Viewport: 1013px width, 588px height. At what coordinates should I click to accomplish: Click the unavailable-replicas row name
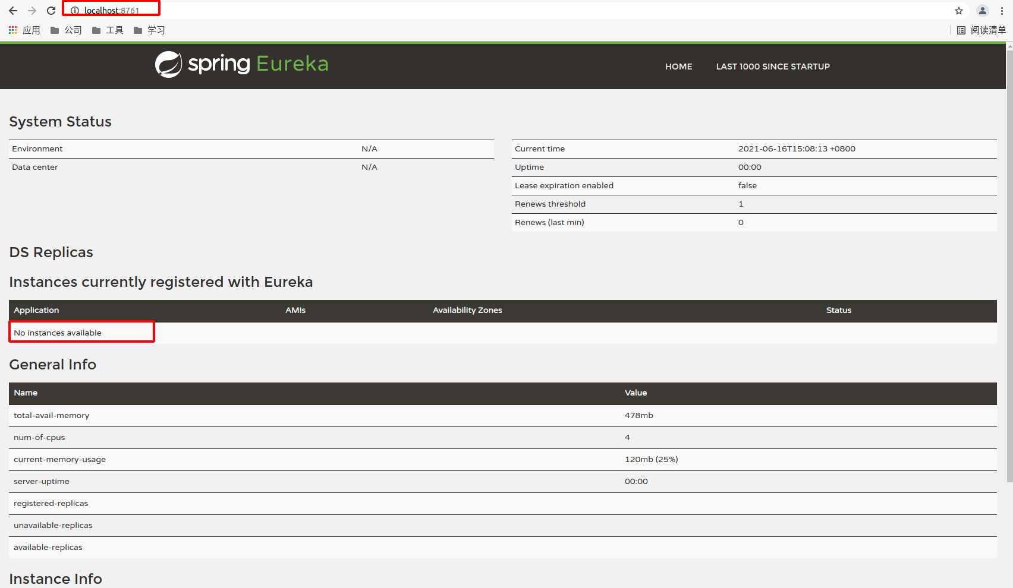tap(53, 526)
